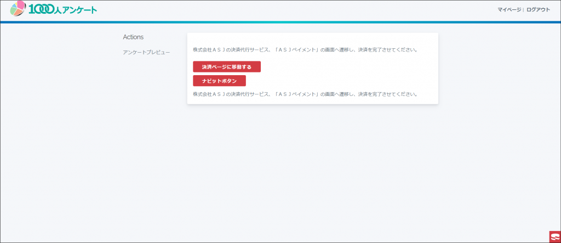Viewport: 561px width, 243px height.
Task: Open マイページ link
Action: click(509, 10)
